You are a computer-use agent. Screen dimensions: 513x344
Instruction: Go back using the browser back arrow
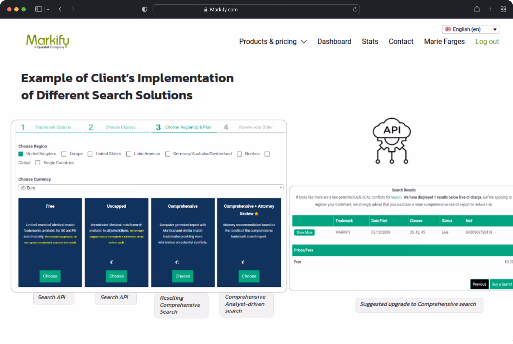pos(60,9)
